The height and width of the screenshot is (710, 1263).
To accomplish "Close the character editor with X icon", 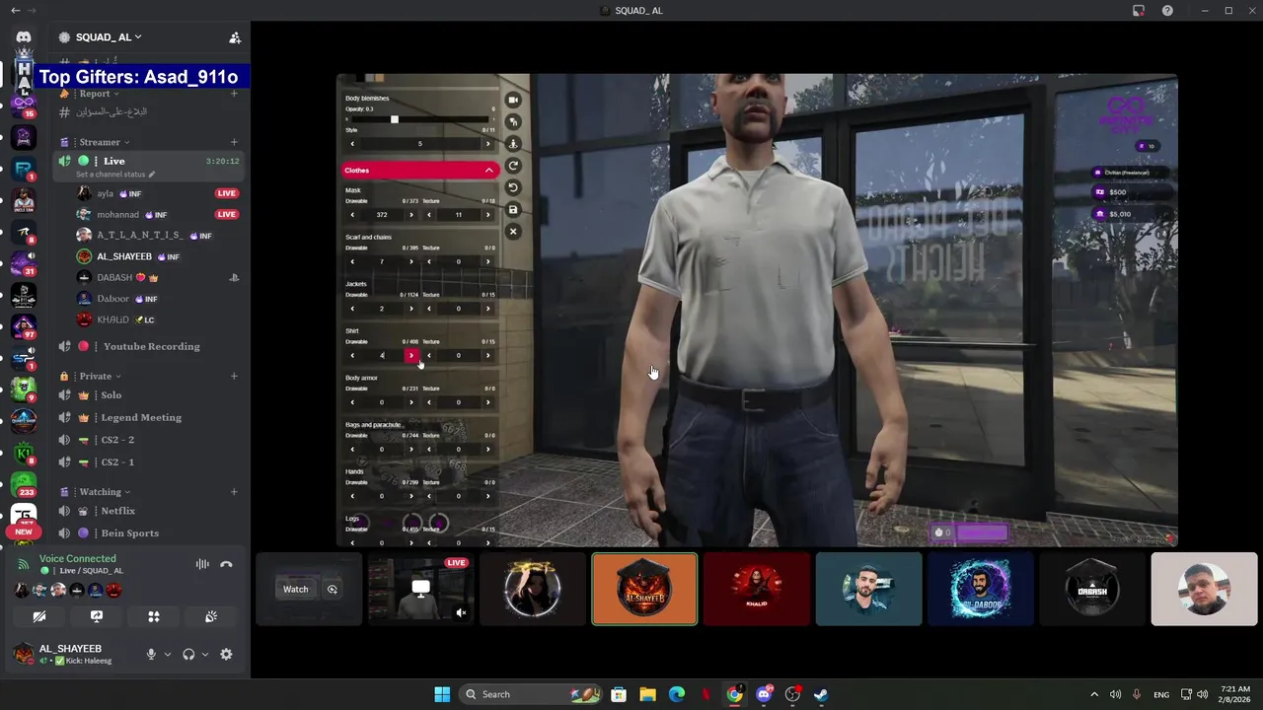I will [513, 231].
